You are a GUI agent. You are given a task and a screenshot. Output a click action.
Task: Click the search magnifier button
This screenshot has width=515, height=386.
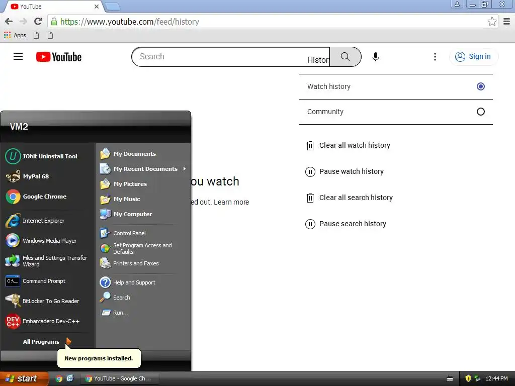click(x=345, y=57)
